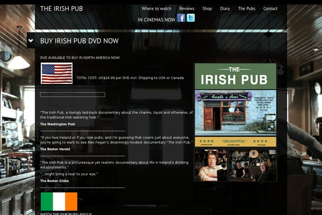
Task: Open the Shop menu item
Action: [x=207, y=9]
